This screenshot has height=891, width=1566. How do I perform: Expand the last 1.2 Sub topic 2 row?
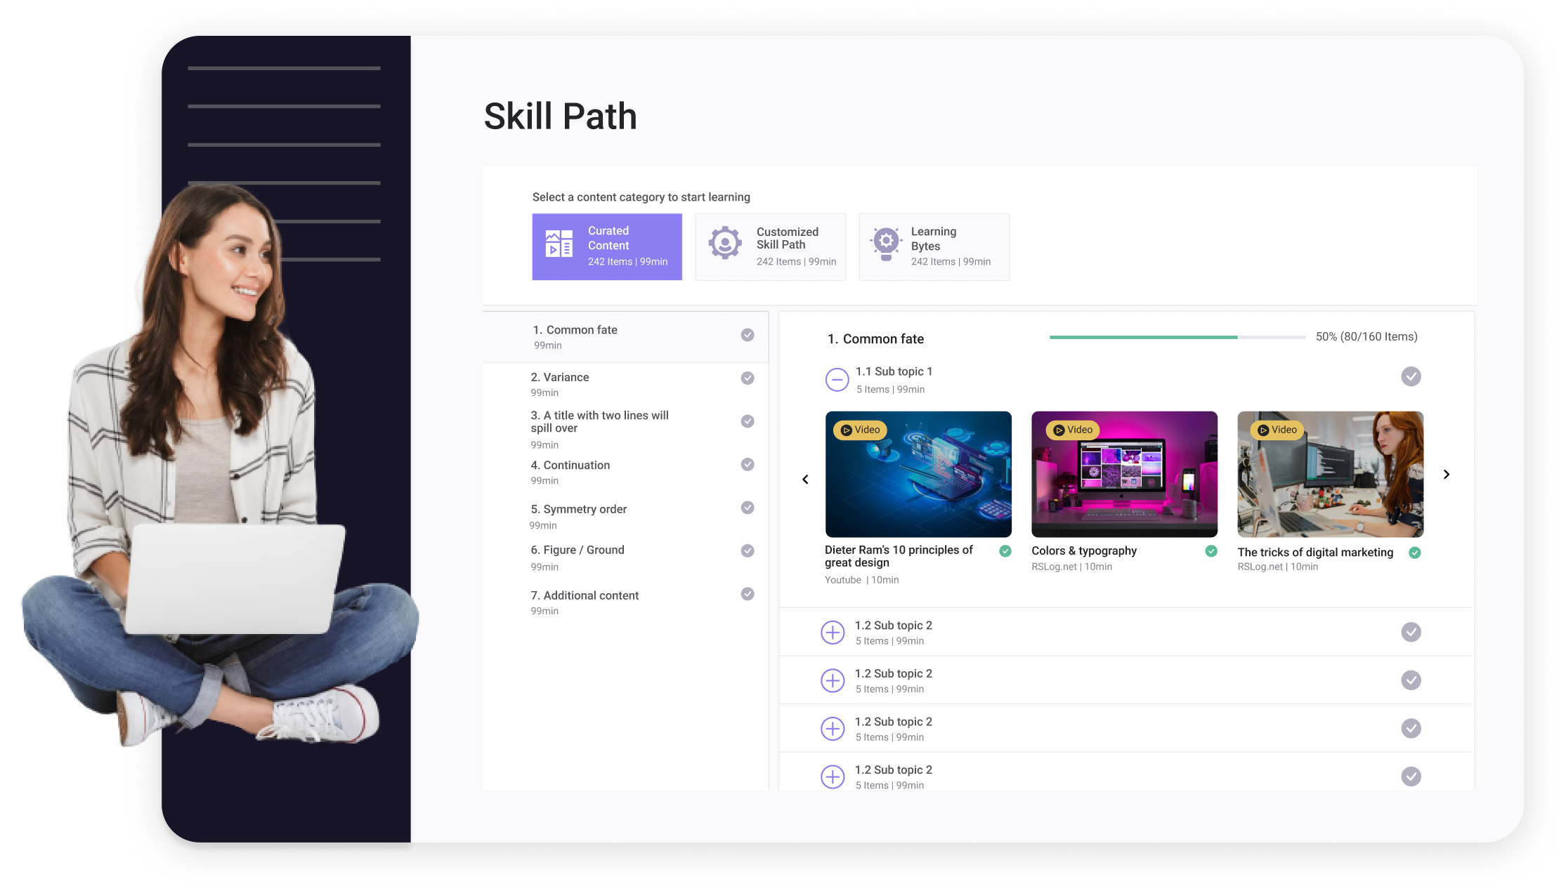pos(833,776)
